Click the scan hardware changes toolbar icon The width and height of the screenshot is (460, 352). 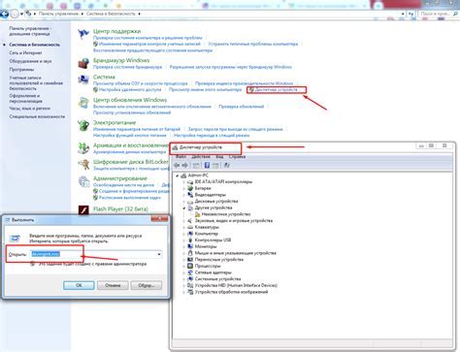226,165
